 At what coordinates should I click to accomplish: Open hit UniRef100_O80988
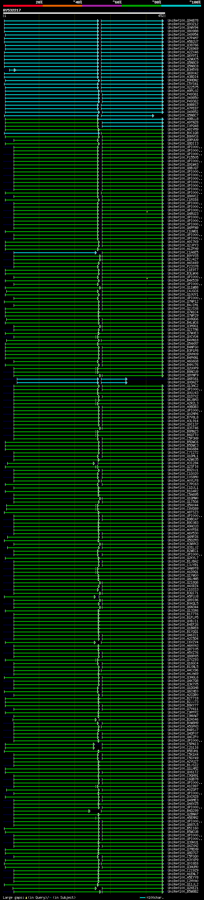183,31
